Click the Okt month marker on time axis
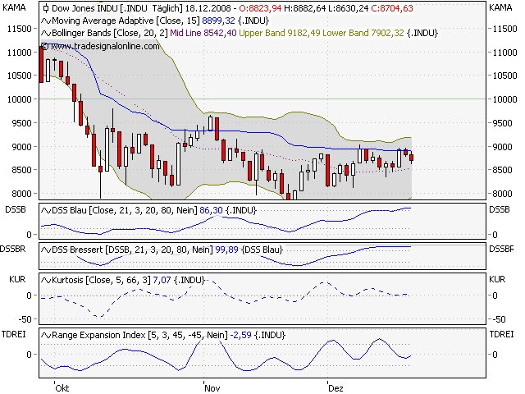The height and width of the screenshot is (394, 525). pos(62,388)
